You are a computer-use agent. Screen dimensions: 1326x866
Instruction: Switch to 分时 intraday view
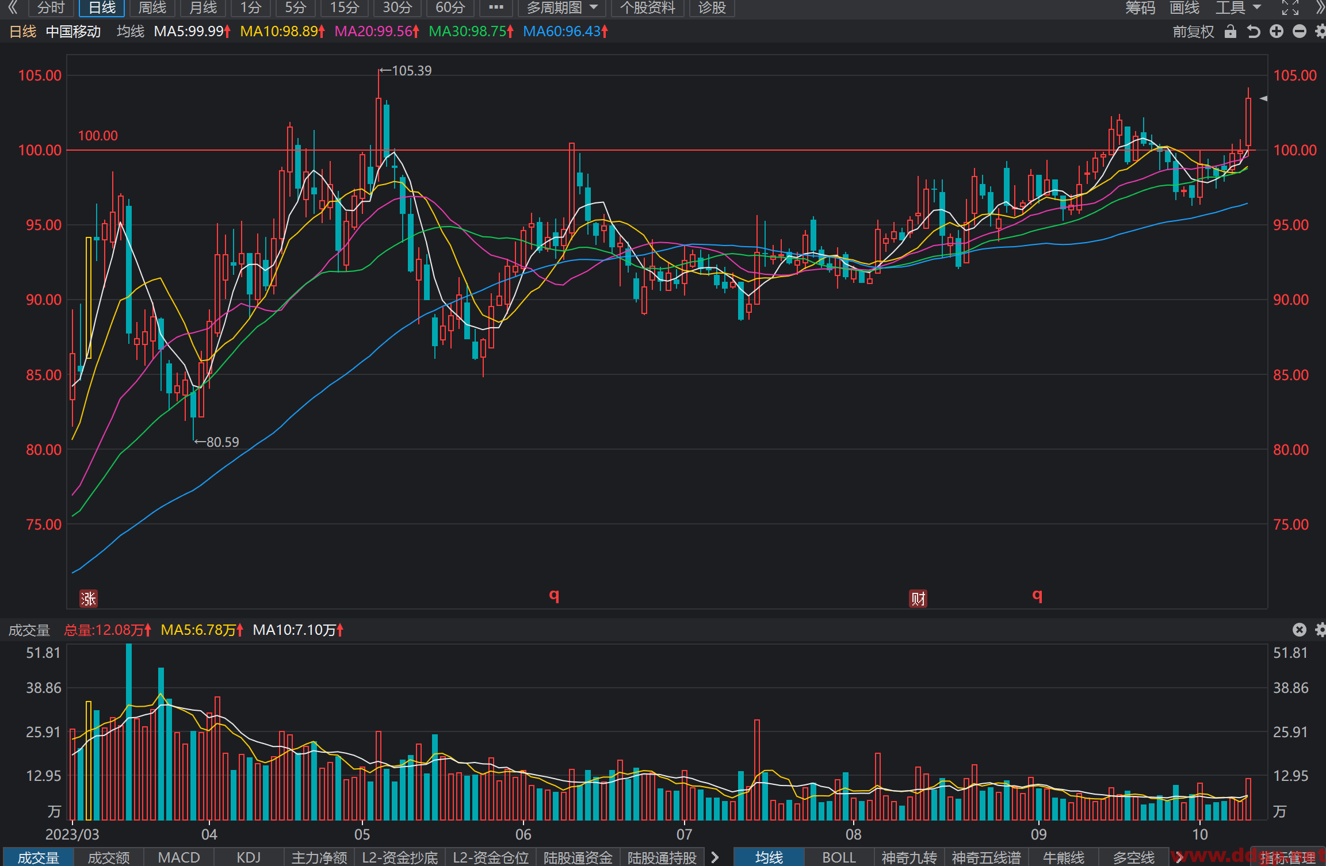[51, 7]
